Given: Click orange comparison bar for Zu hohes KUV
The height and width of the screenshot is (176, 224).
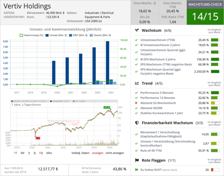Looking at the screenshot, I should 215,170.
